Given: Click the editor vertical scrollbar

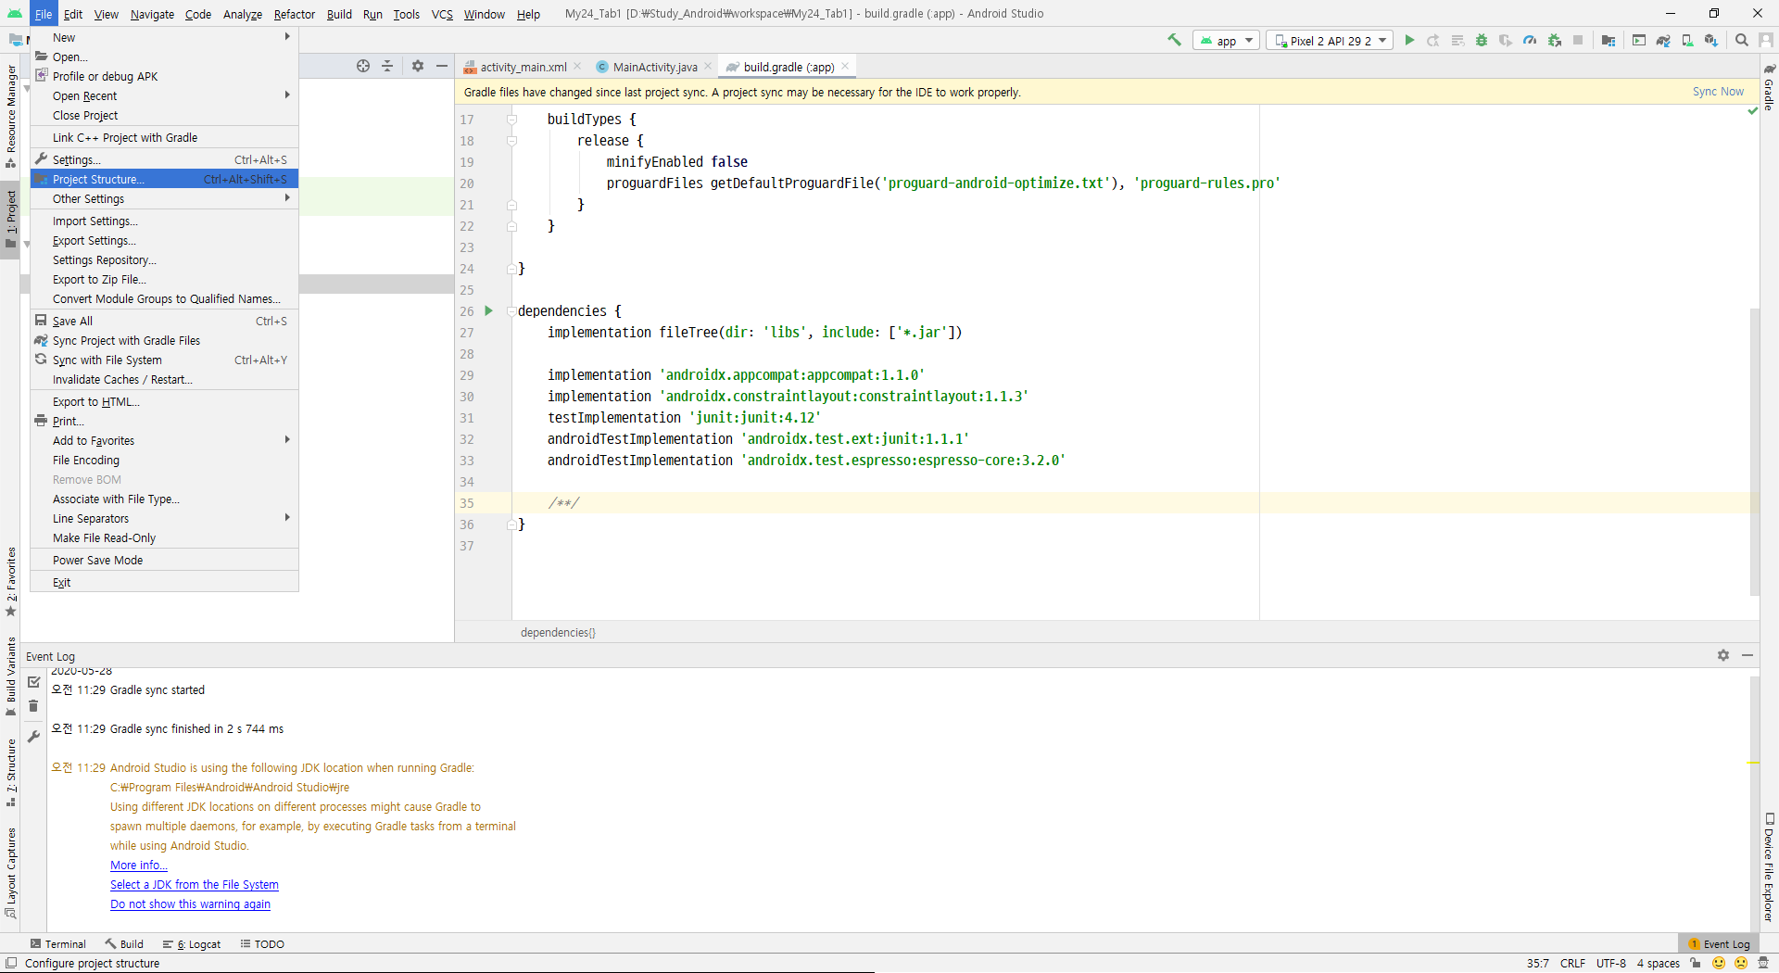Looking at the screenshot, I should point(1754,450).
